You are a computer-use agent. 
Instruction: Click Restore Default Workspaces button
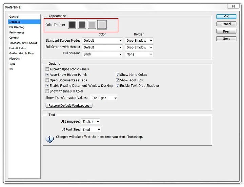point(69,105)
